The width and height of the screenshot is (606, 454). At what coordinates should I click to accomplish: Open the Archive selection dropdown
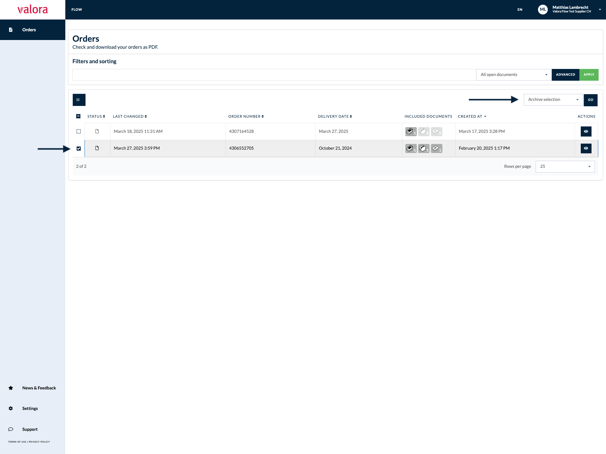(x=553, y=100)
